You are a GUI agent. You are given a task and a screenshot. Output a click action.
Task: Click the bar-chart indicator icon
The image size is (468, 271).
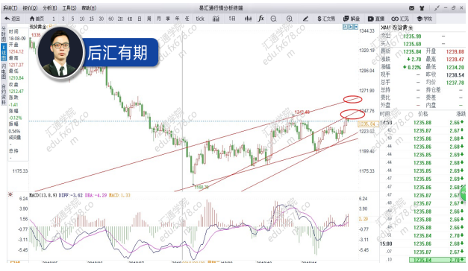[x=216, y=19]
